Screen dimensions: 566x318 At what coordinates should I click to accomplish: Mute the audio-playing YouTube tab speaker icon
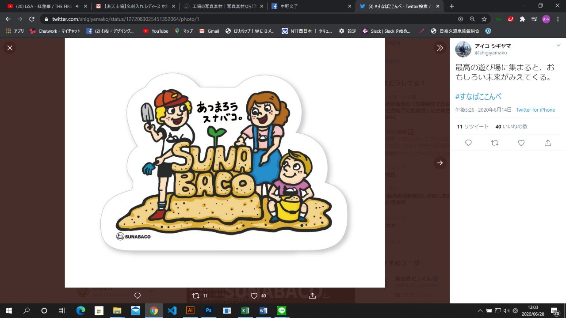[77, 6]
